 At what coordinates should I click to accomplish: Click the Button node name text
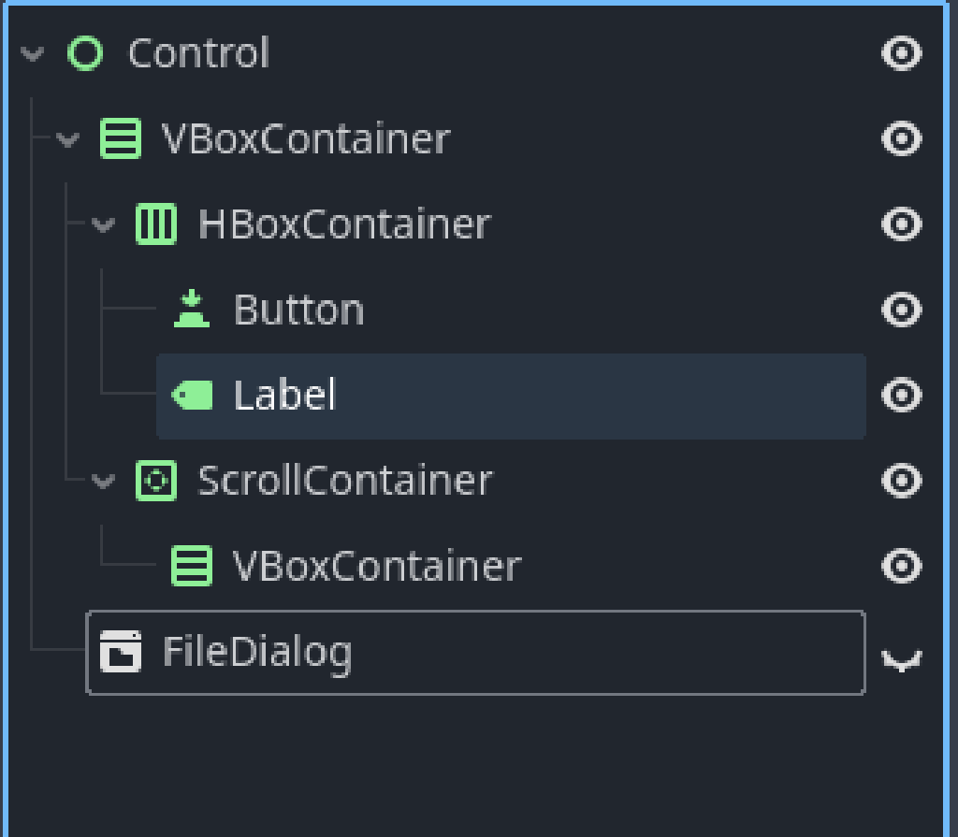pyautogui.click(x=298, y=310)
